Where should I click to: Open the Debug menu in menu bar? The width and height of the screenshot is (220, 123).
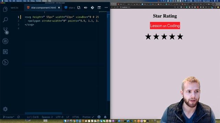tap(32, 1)
